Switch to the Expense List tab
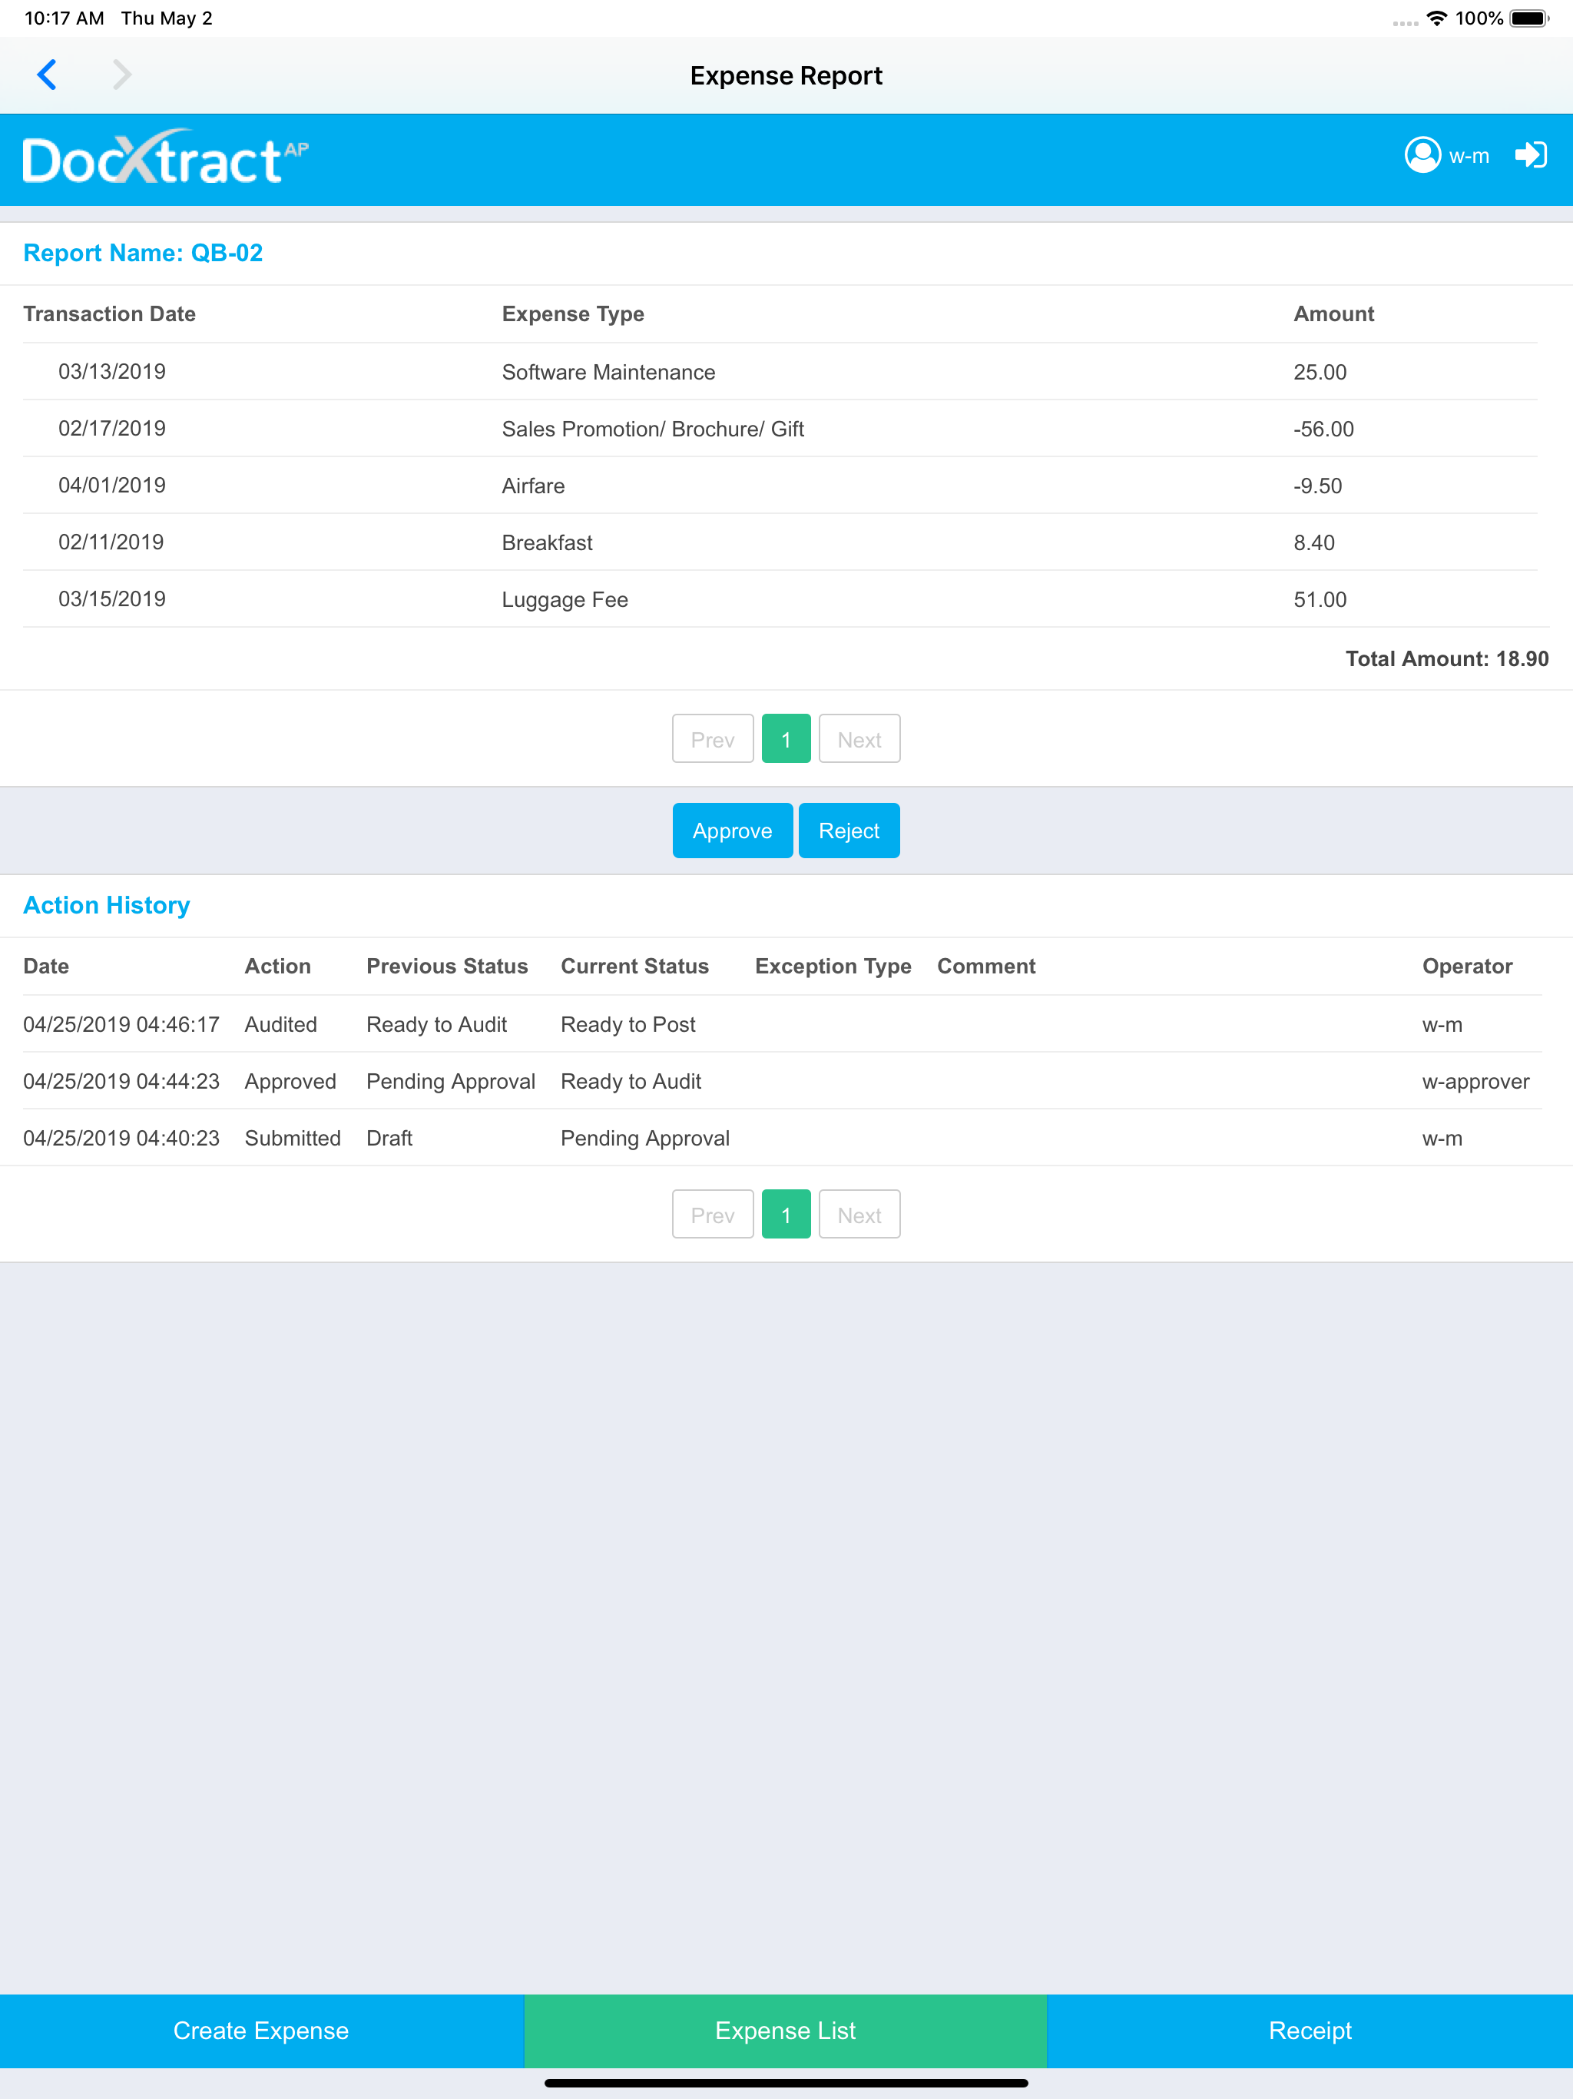Viewport: 1573px width, 2099px height. point(786,2031)
